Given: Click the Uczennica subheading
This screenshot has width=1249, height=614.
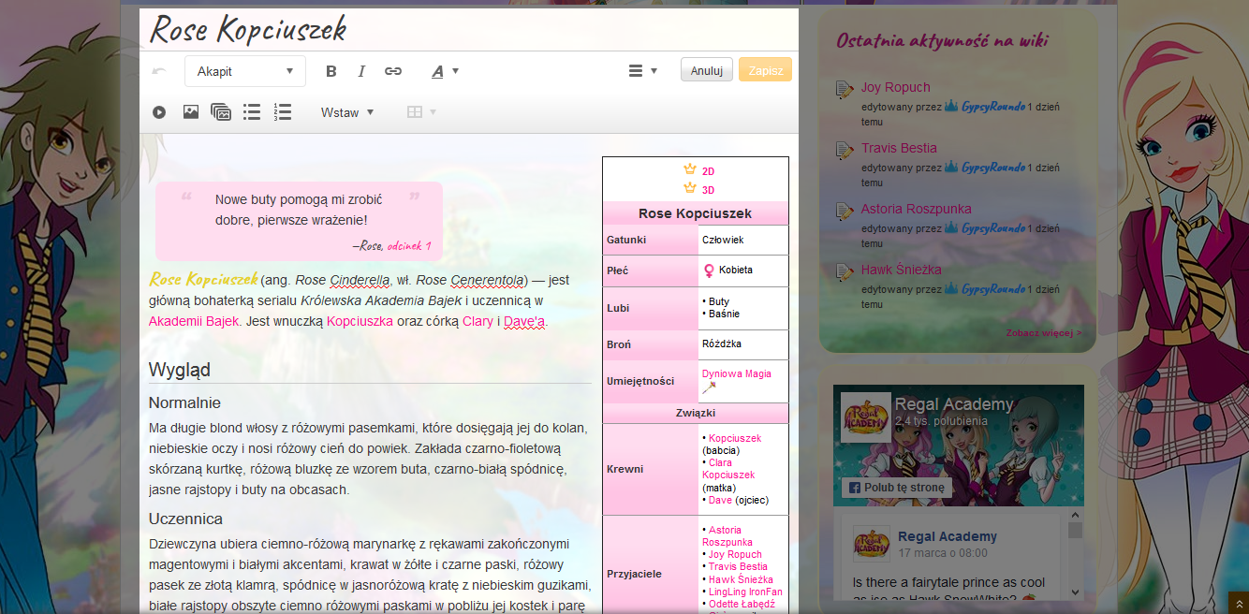Looking at the screenshot, I should click(x=185, y=519).
